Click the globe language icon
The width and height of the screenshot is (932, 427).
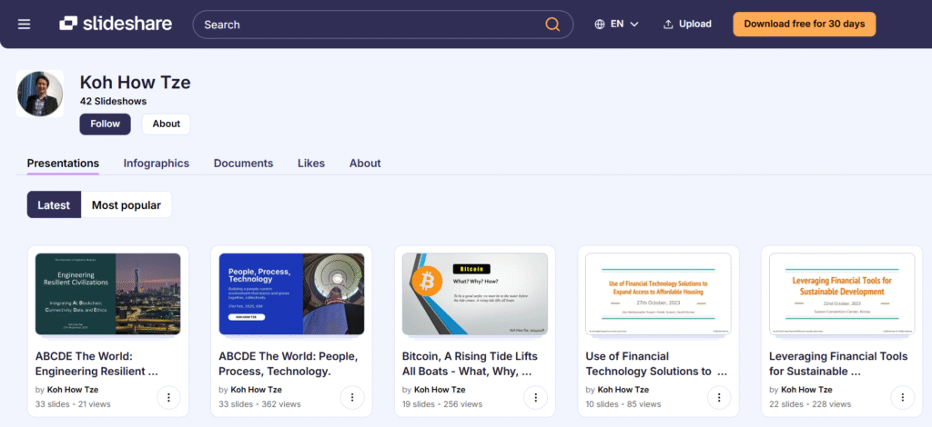pos(600,25)
